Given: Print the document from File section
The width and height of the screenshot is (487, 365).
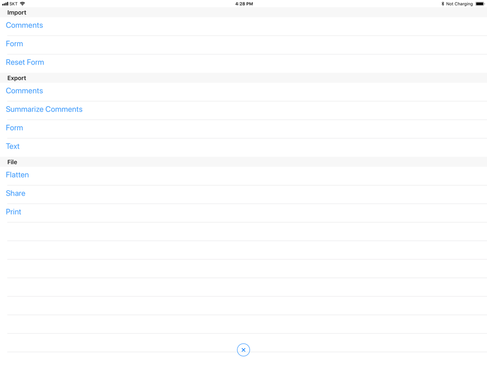Looking at the screenshot, I should coord(243,212).
